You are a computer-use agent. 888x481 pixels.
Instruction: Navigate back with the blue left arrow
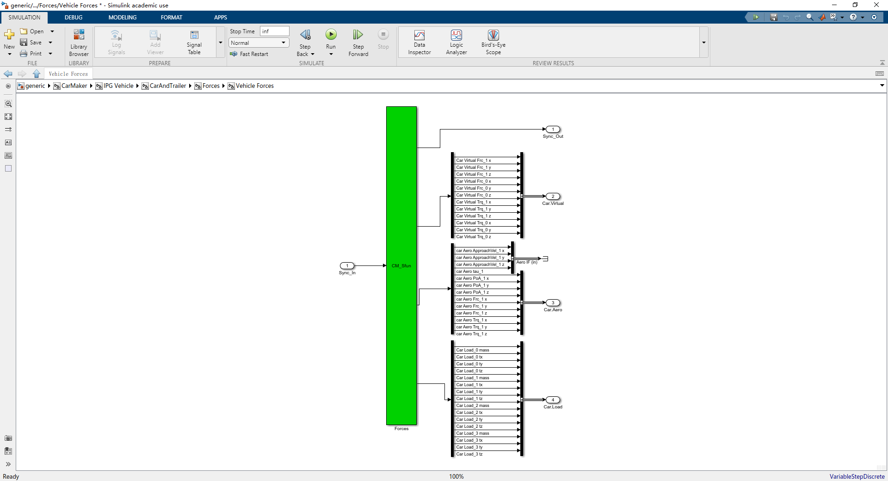point(8,74)
